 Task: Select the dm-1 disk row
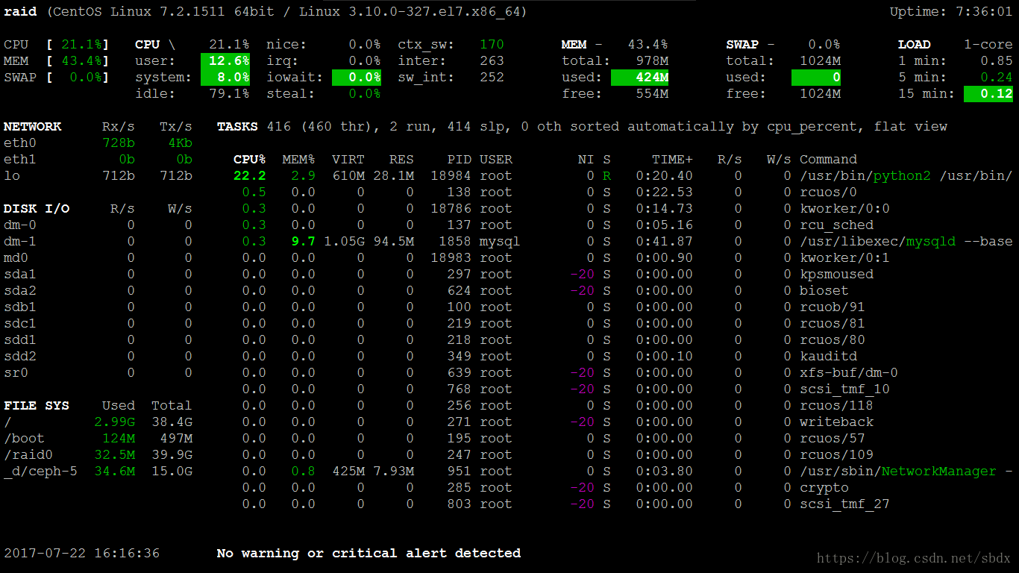[98, 242]
